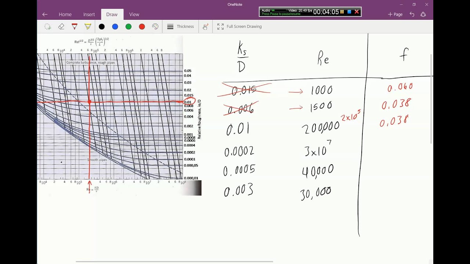
Task: Toggle draw with touch mode
Action: tap(205, 26)
